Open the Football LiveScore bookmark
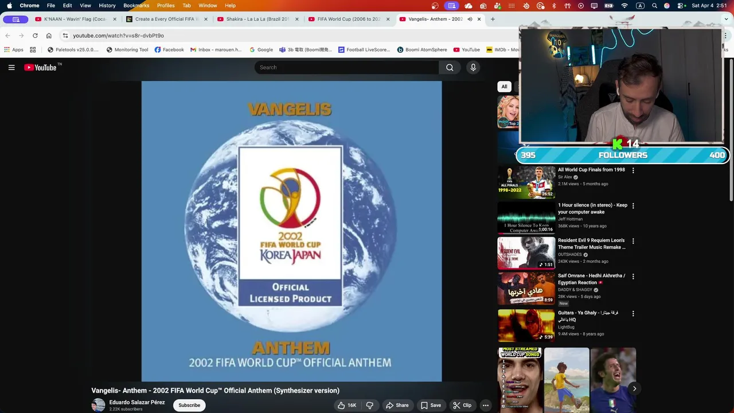The height and width of the screenshot is (413, 734). [364, 50]
